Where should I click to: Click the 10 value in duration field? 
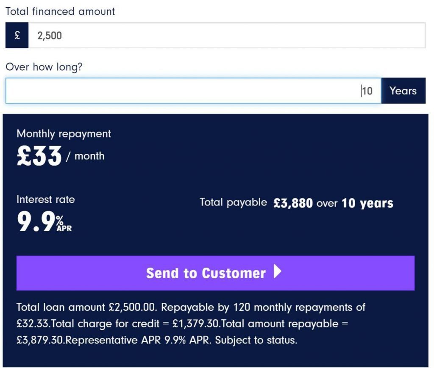pyautogui.click(x=367, y=91)
